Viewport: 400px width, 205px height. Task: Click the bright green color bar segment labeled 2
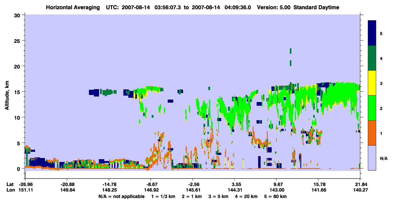pos(372,108)
